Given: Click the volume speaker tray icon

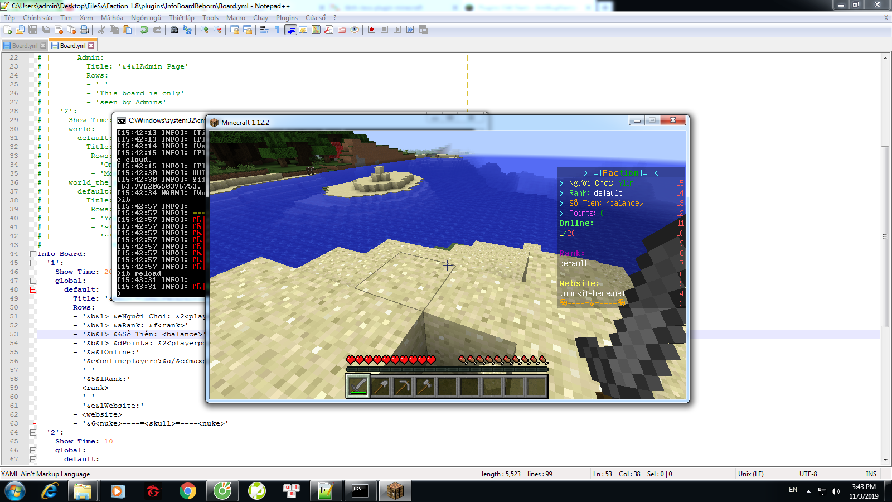Looking at the screenshot, I should (835, 491).
